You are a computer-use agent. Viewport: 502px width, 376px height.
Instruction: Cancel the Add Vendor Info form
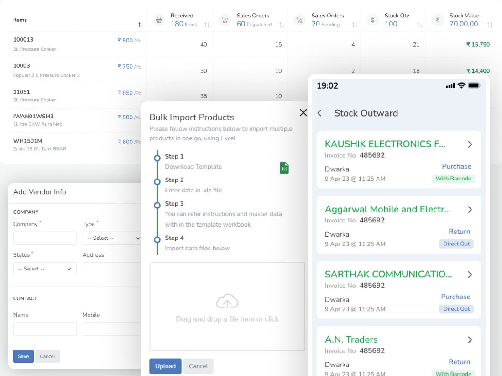click(x=47, y=356)
